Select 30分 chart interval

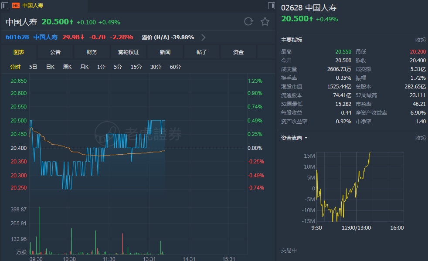(156, 67)
